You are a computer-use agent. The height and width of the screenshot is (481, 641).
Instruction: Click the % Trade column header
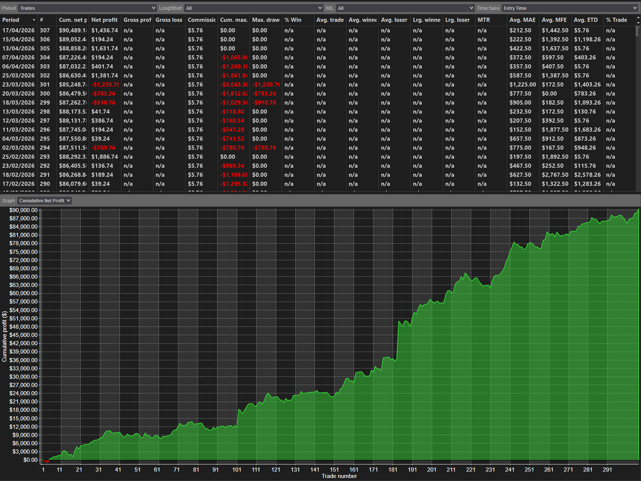619,20
